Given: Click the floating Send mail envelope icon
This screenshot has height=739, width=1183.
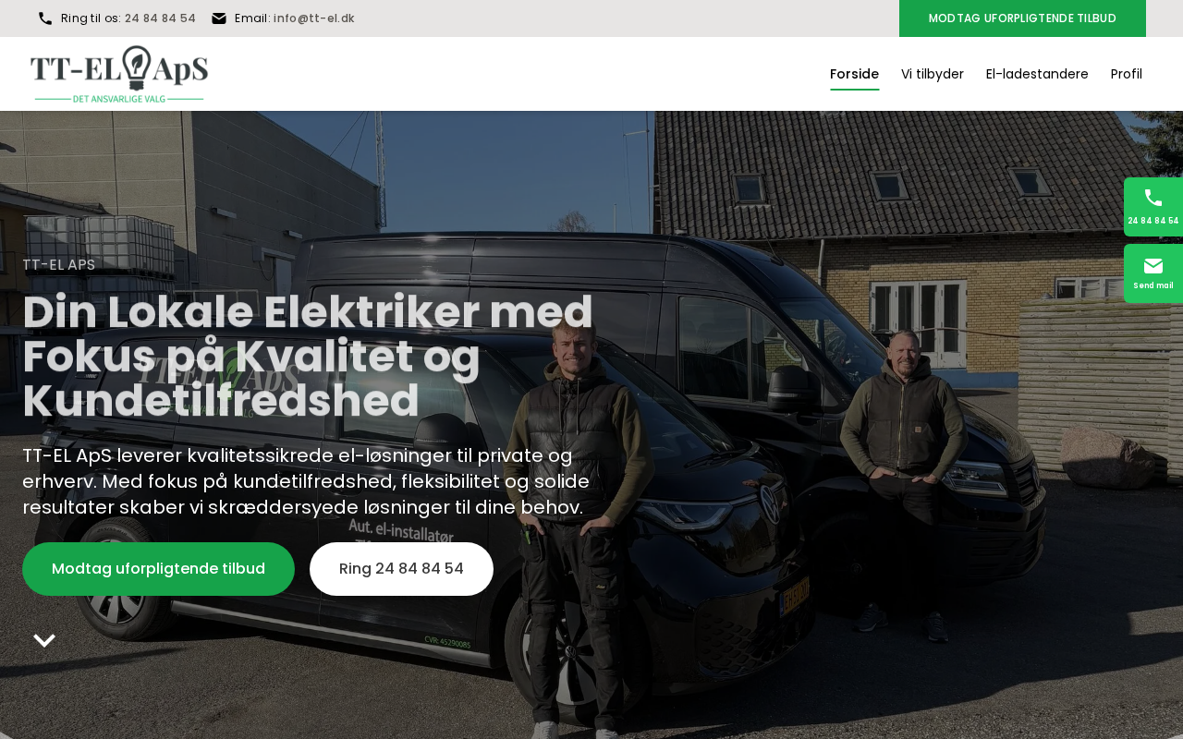Looking at the screenshot, I should (1153, 266).
